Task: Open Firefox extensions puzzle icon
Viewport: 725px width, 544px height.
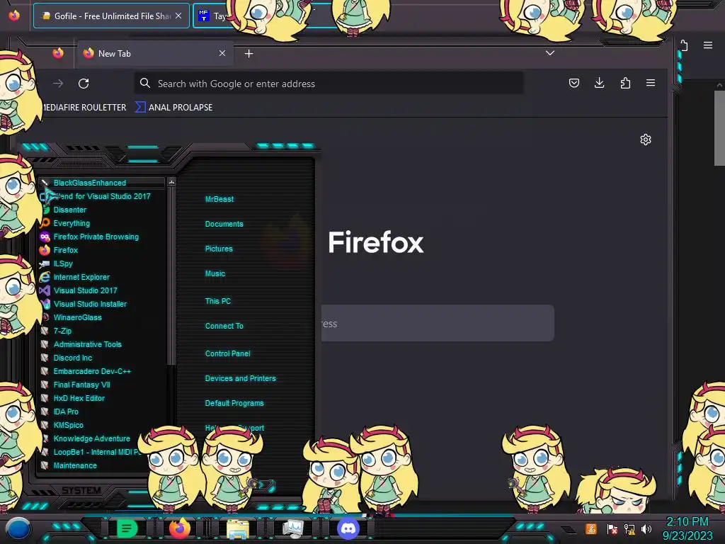Action: pyautogui.click(x=625, y=83)
